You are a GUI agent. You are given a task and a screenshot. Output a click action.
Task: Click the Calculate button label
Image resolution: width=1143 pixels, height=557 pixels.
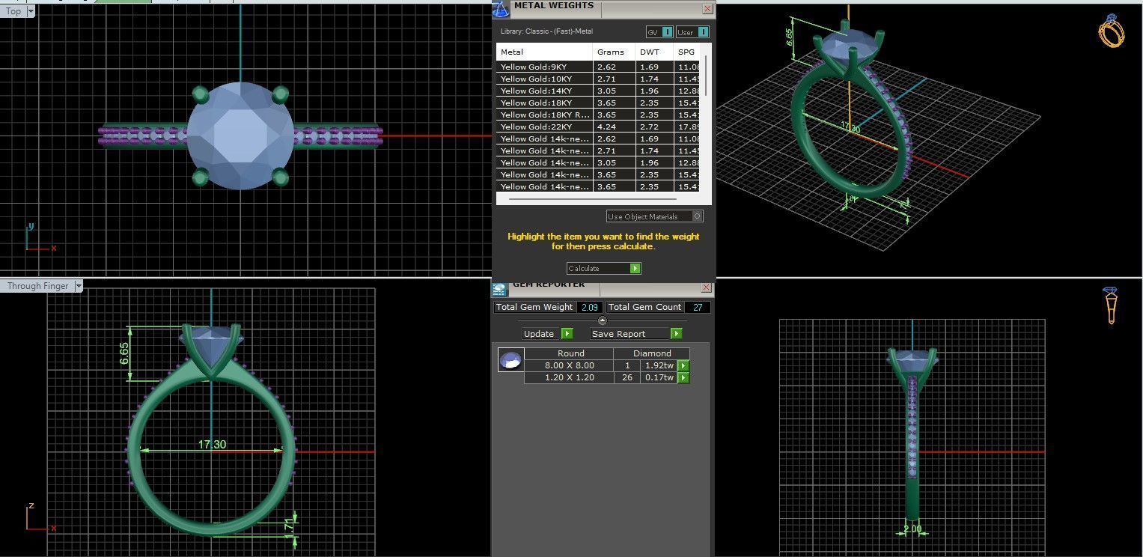[584, 268]
